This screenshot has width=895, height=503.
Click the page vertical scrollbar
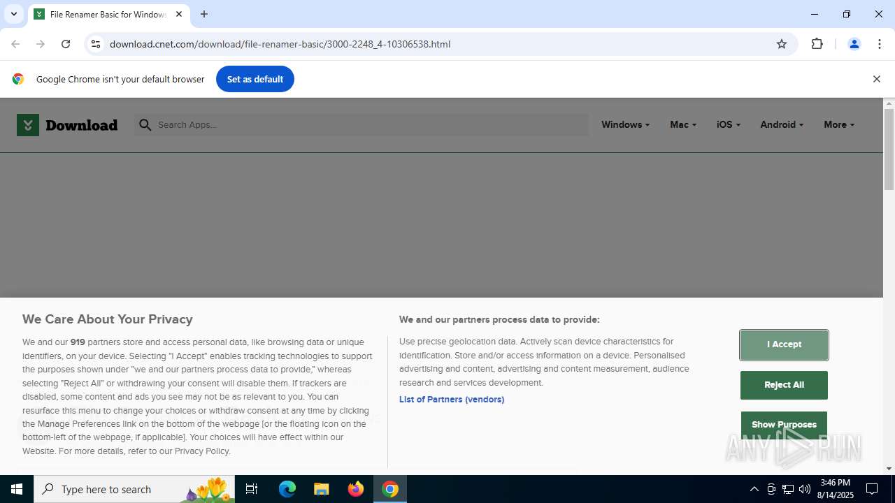[889, 150]
